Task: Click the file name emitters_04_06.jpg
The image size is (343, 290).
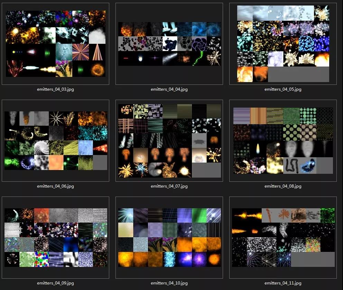Action: [x=55, y=186]
